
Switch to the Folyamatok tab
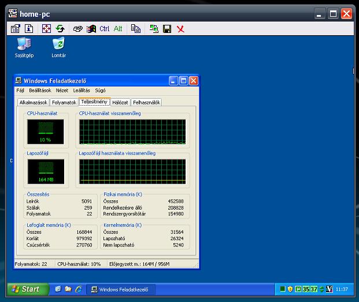coord(64,102)
